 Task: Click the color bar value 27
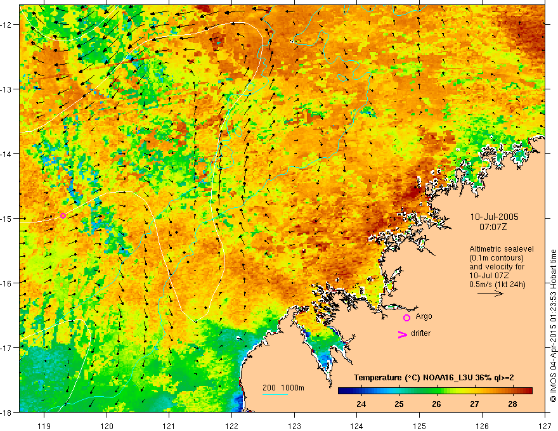click(474, 404)
